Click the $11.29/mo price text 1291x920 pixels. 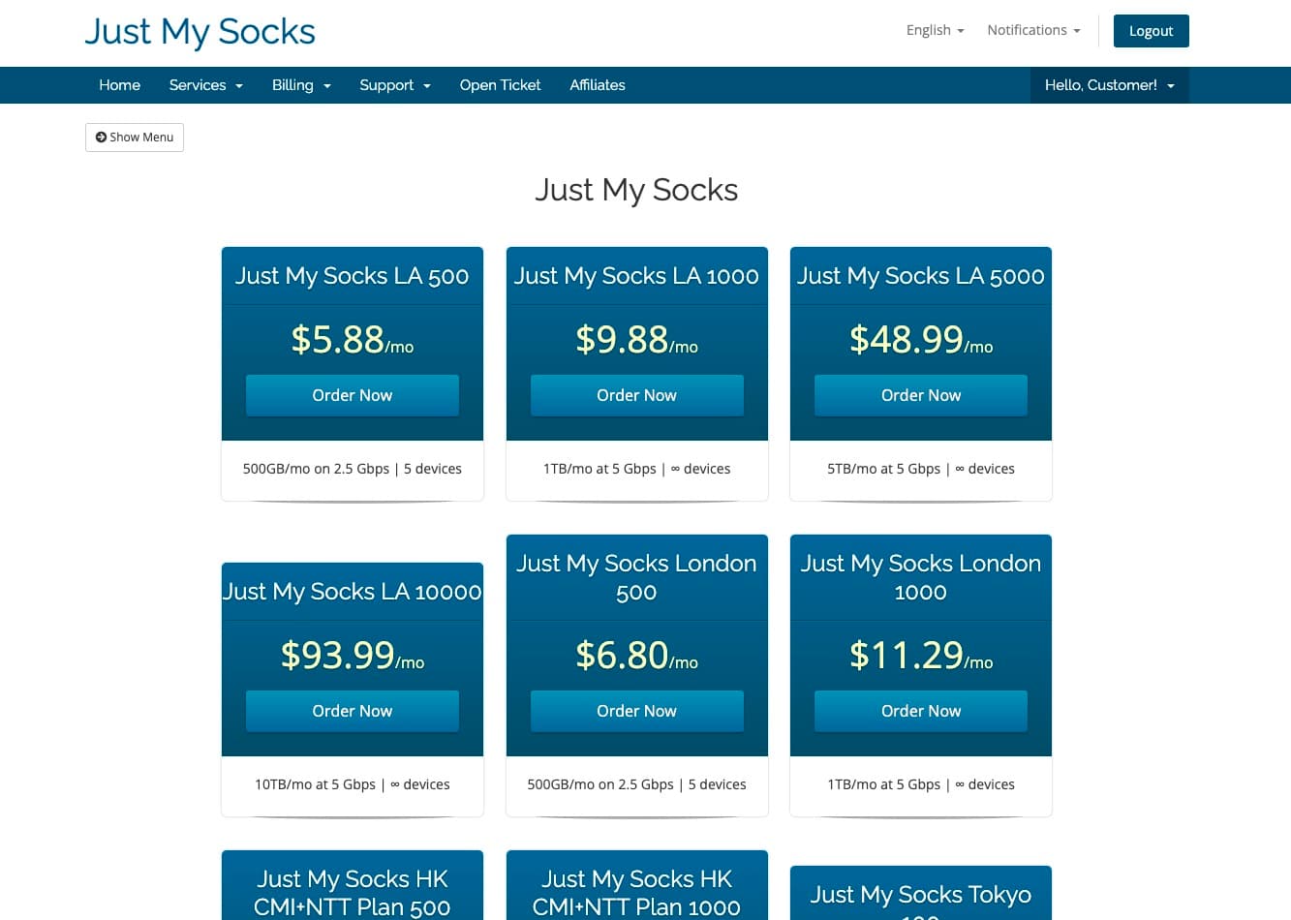pos(921,656)
